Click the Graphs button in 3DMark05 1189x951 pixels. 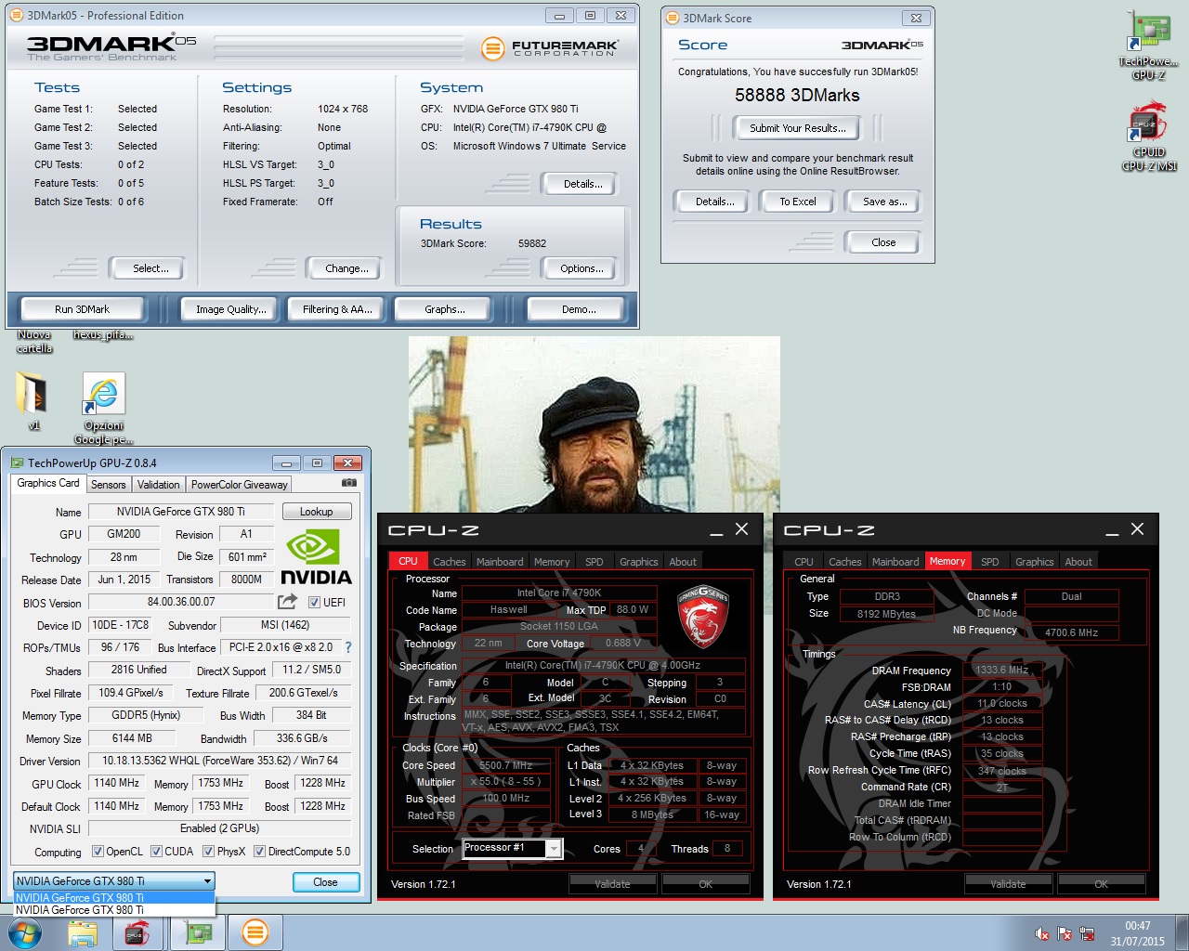click(445, 309)
